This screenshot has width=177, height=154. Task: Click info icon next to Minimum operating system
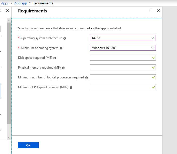pos(61,48)
